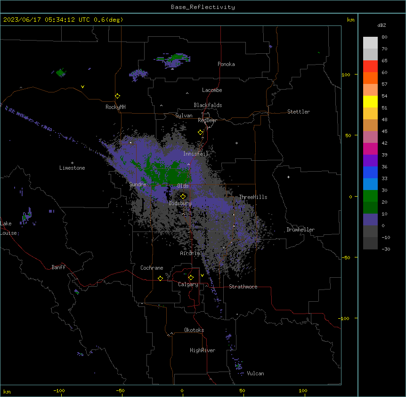Select the slate purple 10-0 dBZ swatch
Viewport: 406px width, 397px height.
370,220
